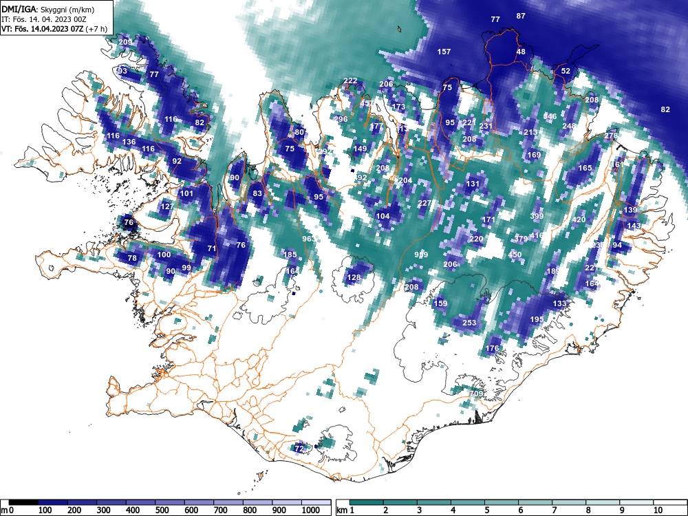Click the visibility value 176 on the map
The image size is (688, 516).
pyautogui.click(x=493, y=348)
